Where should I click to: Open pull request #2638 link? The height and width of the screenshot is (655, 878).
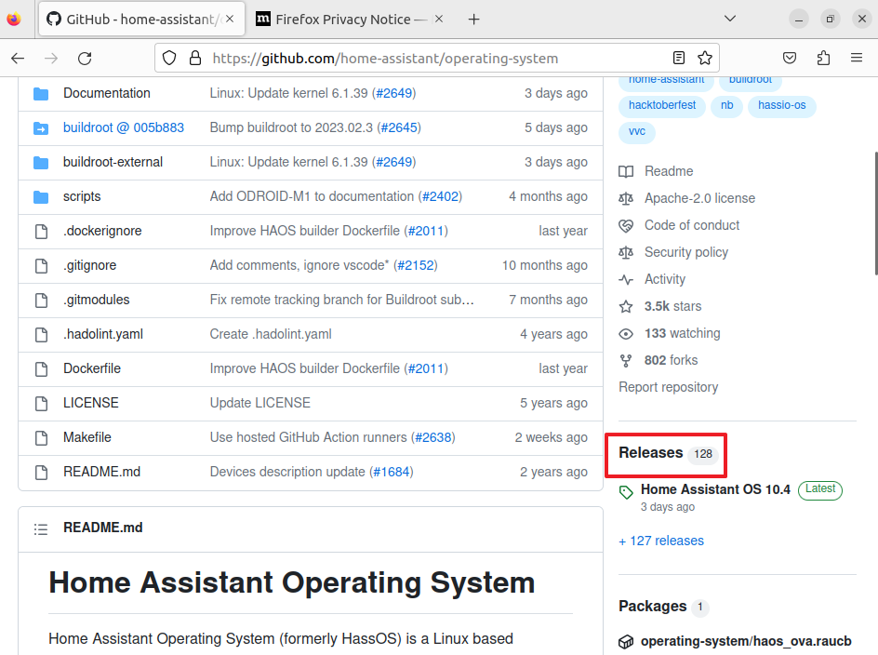[433, 437]
